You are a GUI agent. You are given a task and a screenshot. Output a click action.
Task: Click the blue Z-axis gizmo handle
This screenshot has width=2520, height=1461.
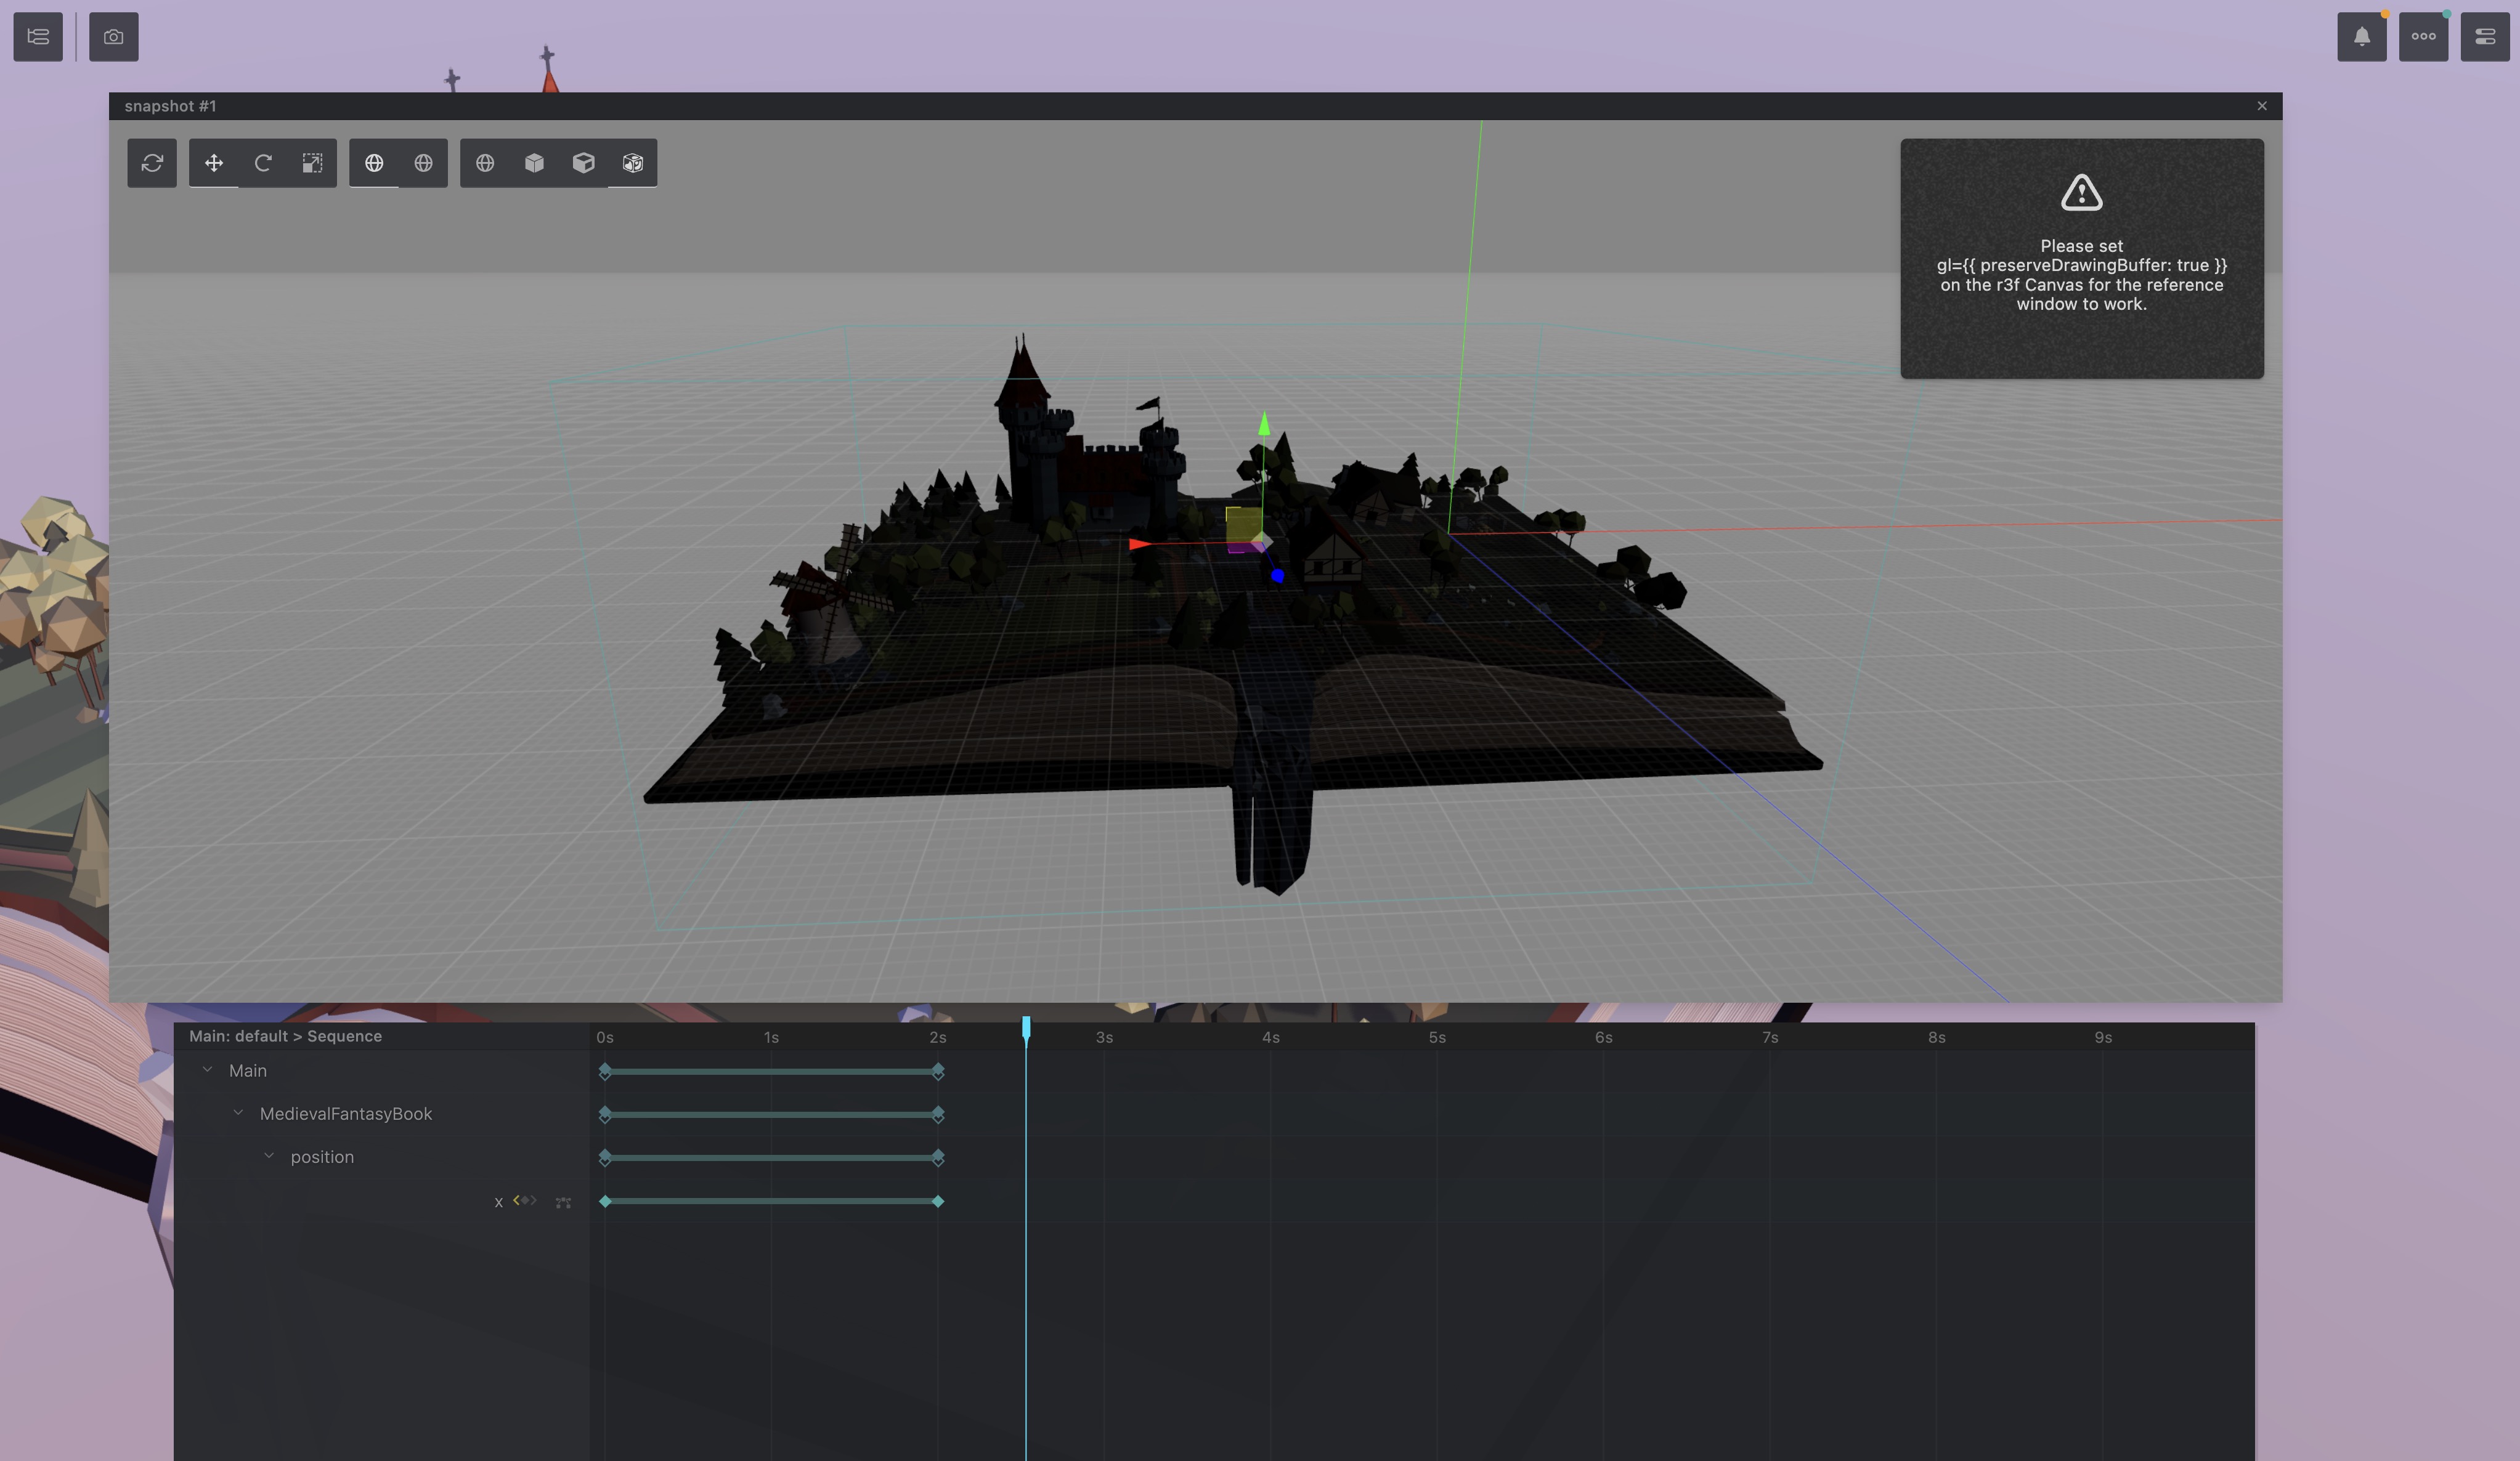pyautogui.click(x=1277, y=576)
